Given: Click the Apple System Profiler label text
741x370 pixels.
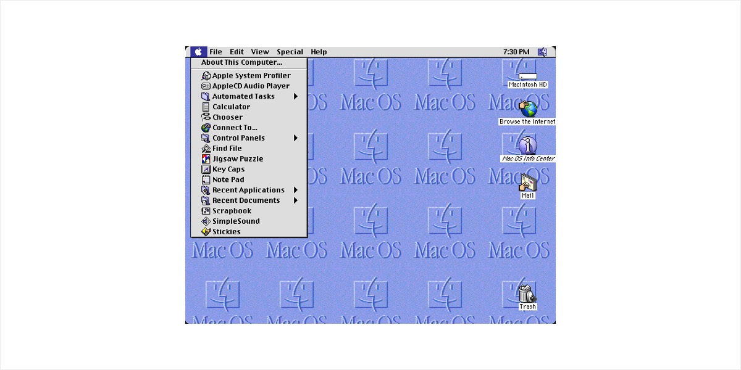Looking at the screenshot, I should pyautogui.click(x=251, y=76).
